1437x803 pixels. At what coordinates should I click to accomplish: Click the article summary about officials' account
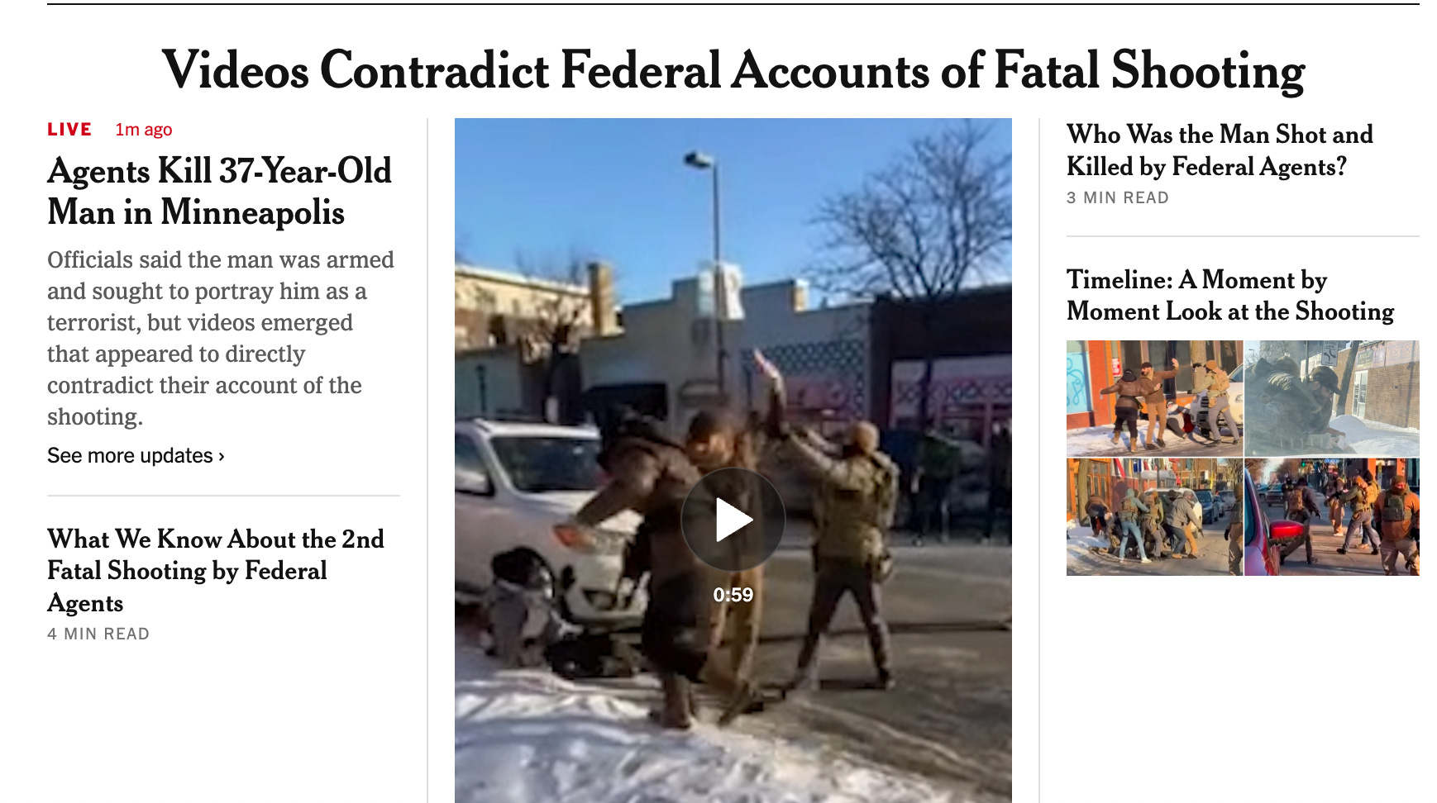pos(221,338)
